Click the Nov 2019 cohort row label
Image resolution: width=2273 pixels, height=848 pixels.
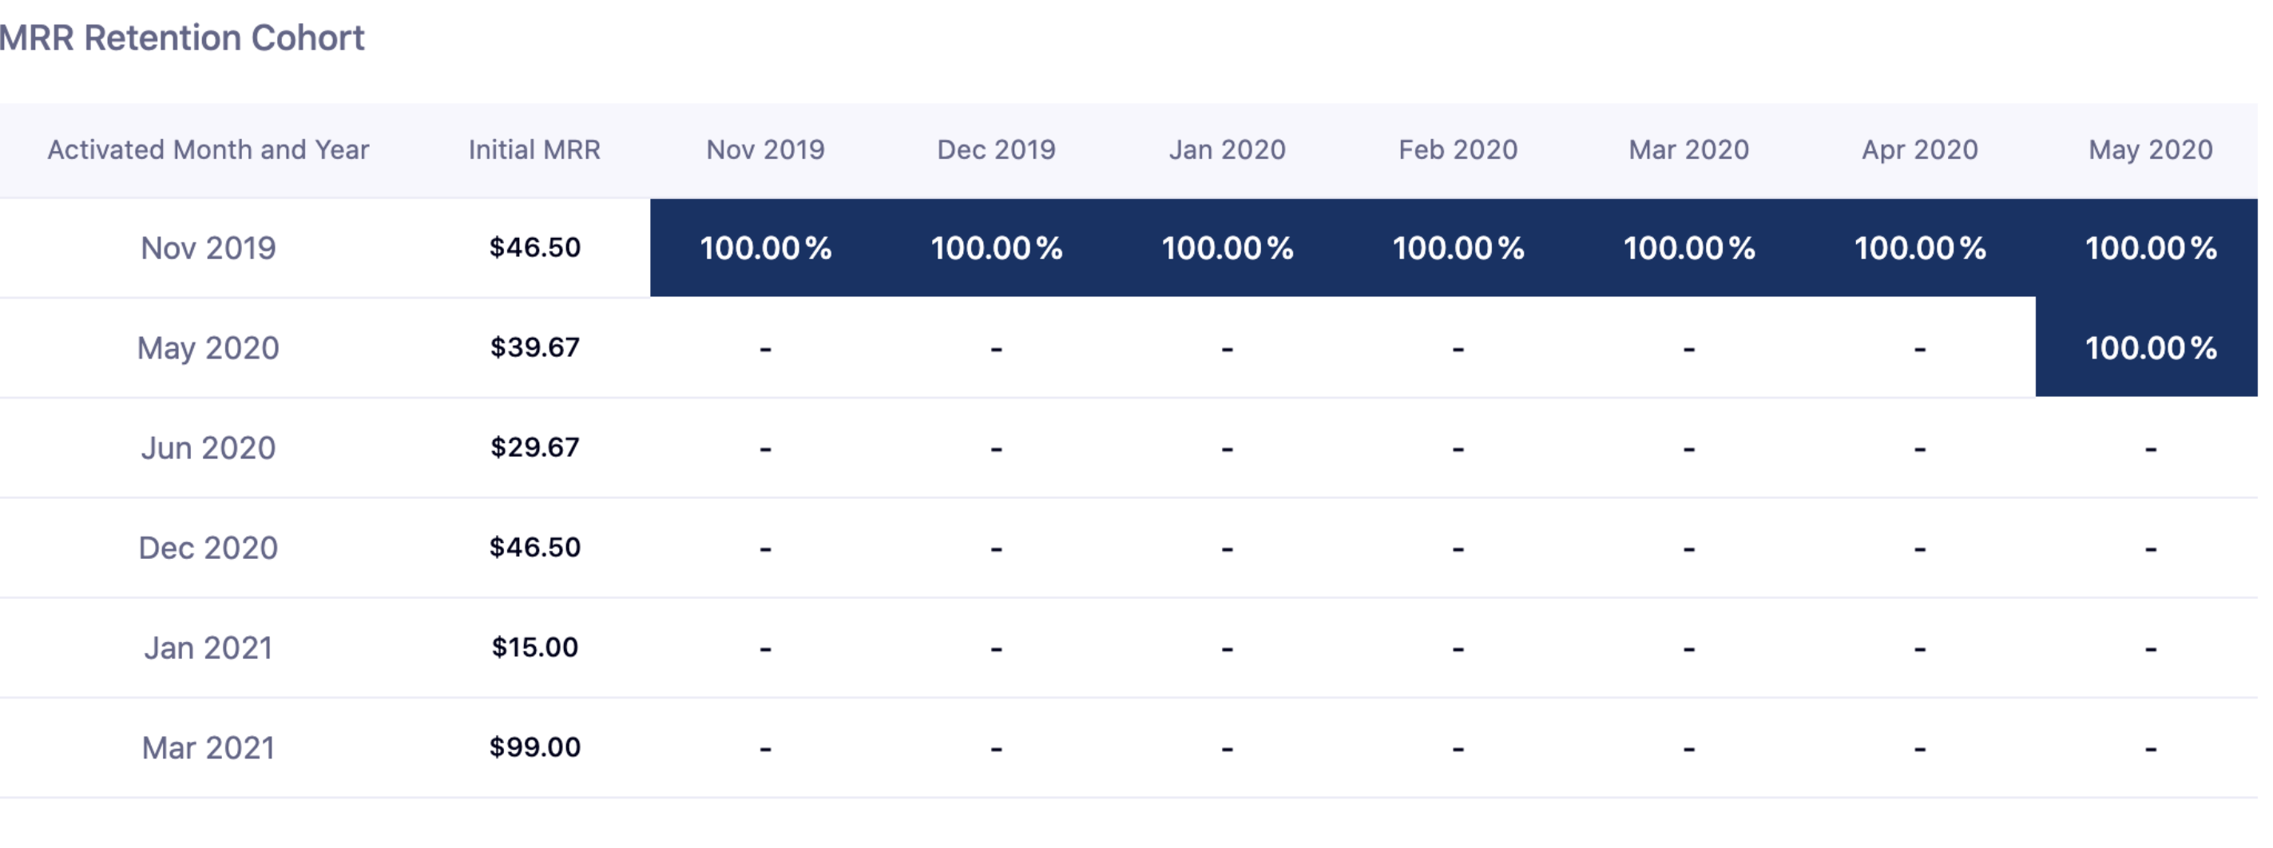(208, 248)
